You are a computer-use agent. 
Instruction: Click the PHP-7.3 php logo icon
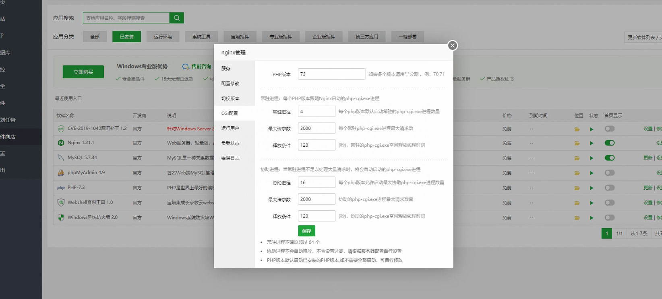[61, 188]
